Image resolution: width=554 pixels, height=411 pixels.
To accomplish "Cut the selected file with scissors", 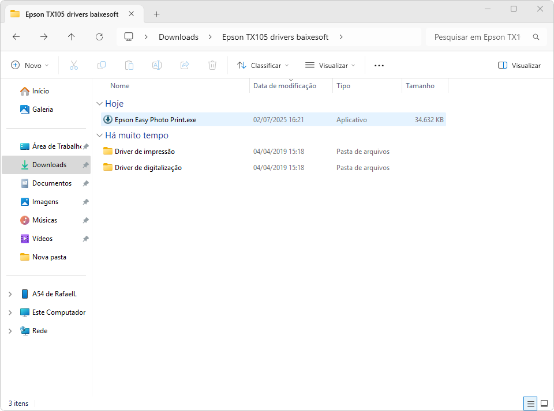I will click(73, 65).
